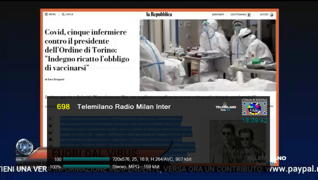
Task: Share article via LinkedIn icon
Action: coord(50,132)
